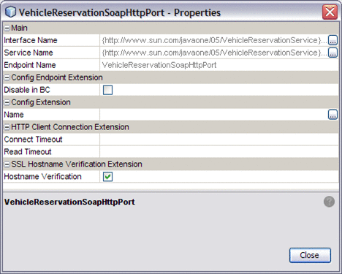Screen dimensions: 342x274
Task: Select the Interface Name value text
Action: [x=214, y=40]
